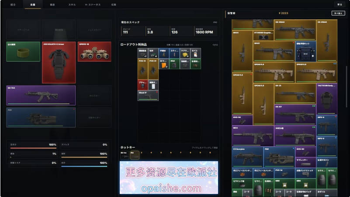
Task: Select the red-background item in loadout
Action: [x=143, y=85]
